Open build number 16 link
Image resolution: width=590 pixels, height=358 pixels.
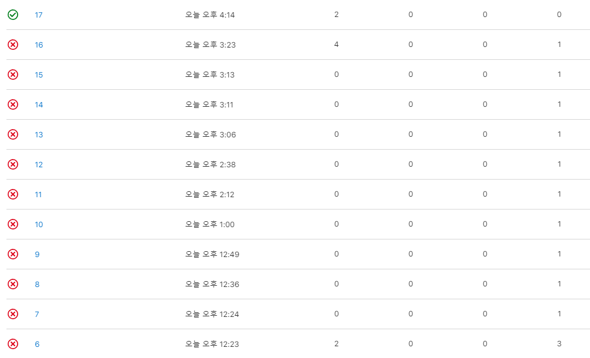39,45
